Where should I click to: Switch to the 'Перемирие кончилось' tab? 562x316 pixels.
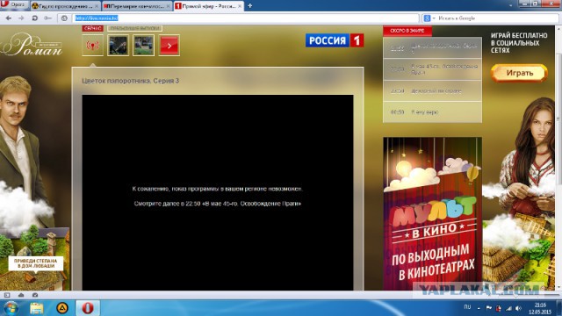137,6
